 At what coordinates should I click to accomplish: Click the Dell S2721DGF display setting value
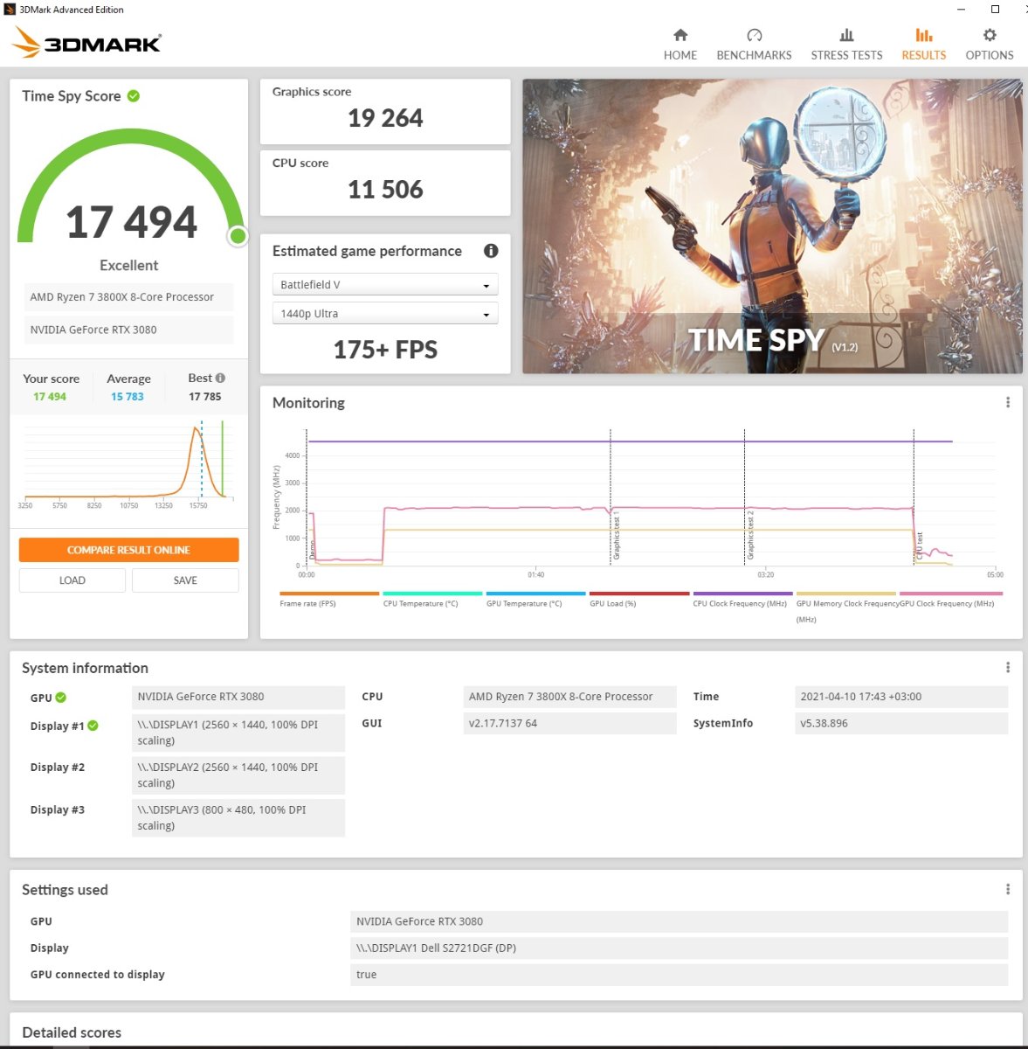tap(679, 948)
